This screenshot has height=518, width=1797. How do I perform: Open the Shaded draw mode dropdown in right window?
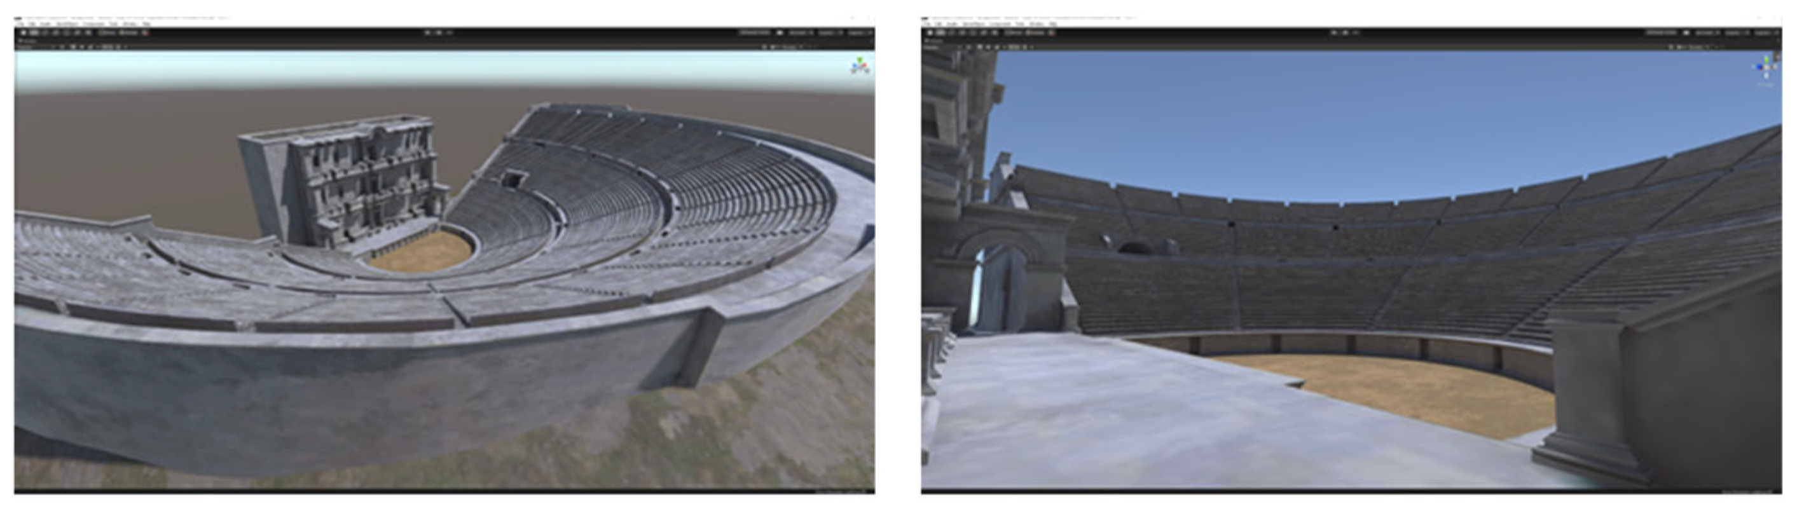coord(932,46)
